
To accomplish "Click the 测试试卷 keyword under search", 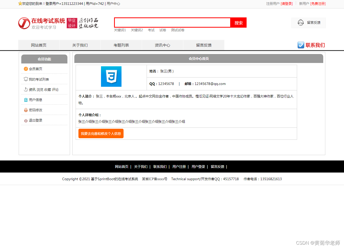I will (178, 30).
